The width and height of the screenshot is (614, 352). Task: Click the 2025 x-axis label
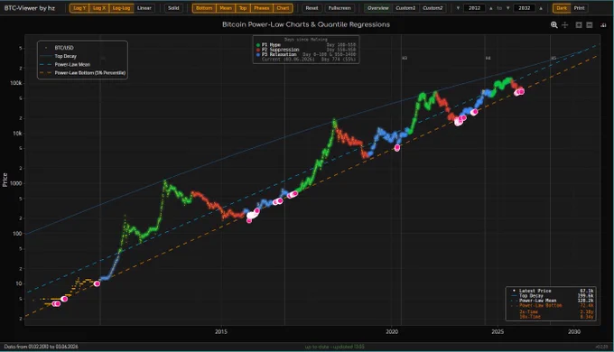[x=498, y=331]
